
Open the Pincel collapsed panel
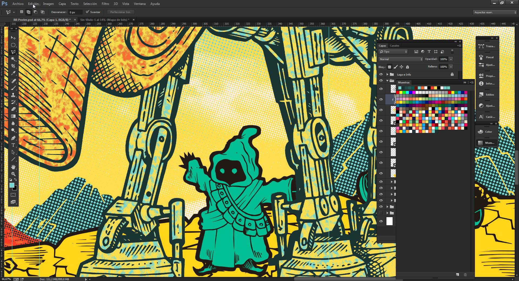click(x=487, y=57)
